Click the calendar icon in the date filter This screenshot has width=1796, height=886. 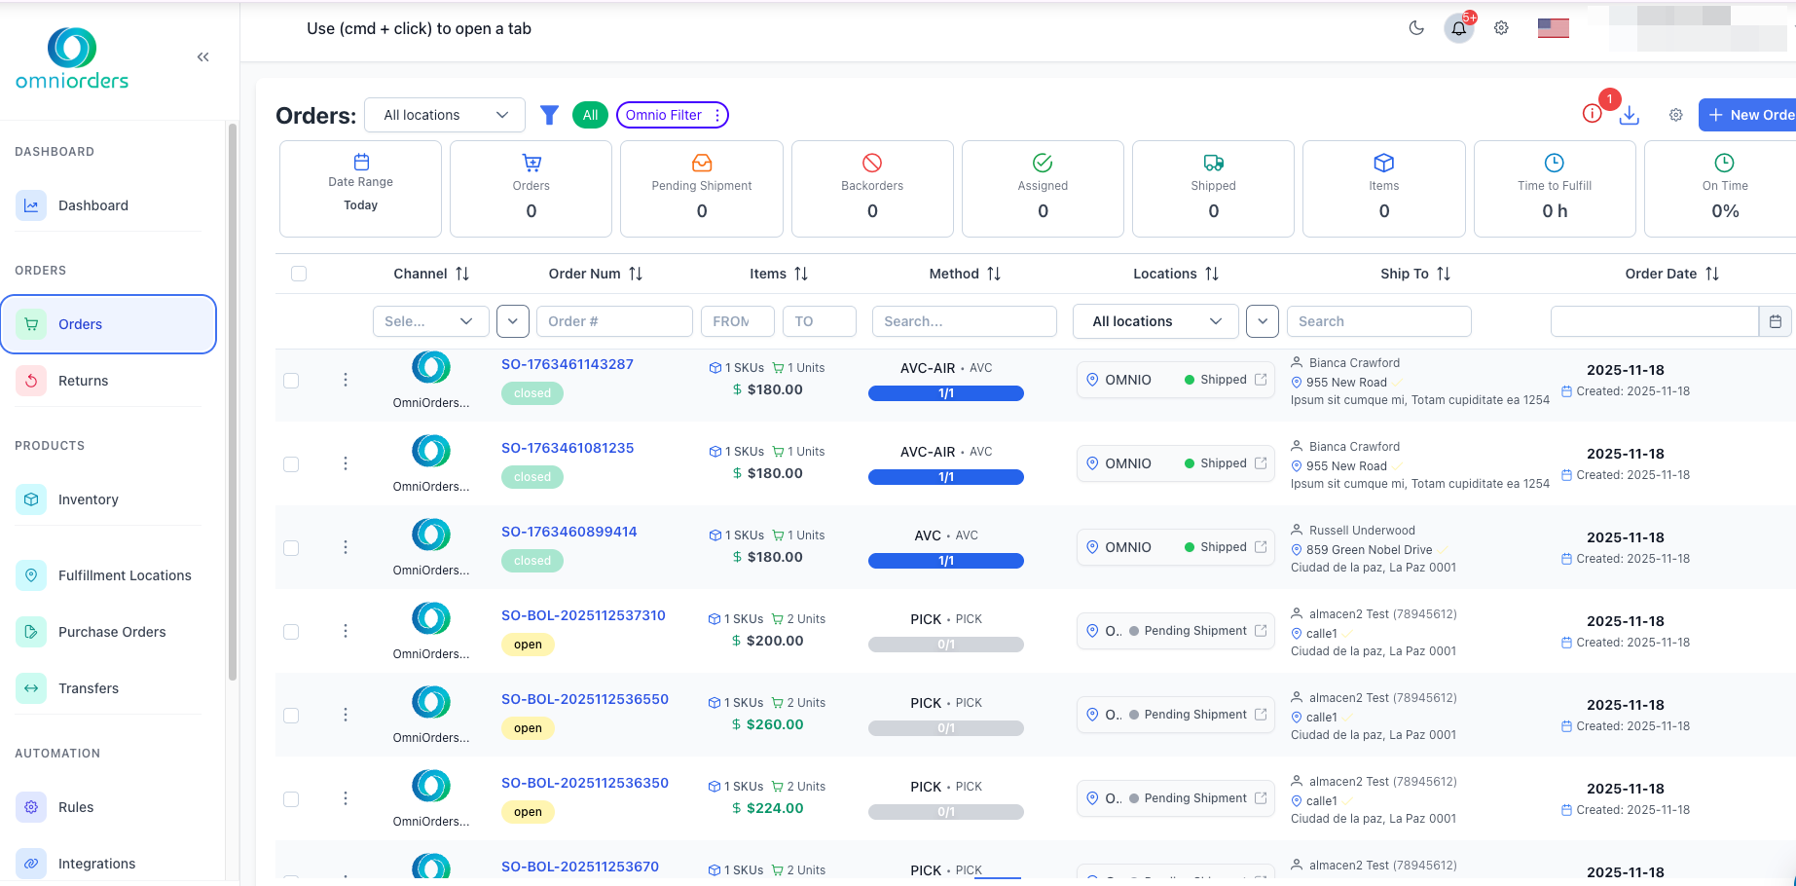pyautogui.click(x=1777, y=321)
